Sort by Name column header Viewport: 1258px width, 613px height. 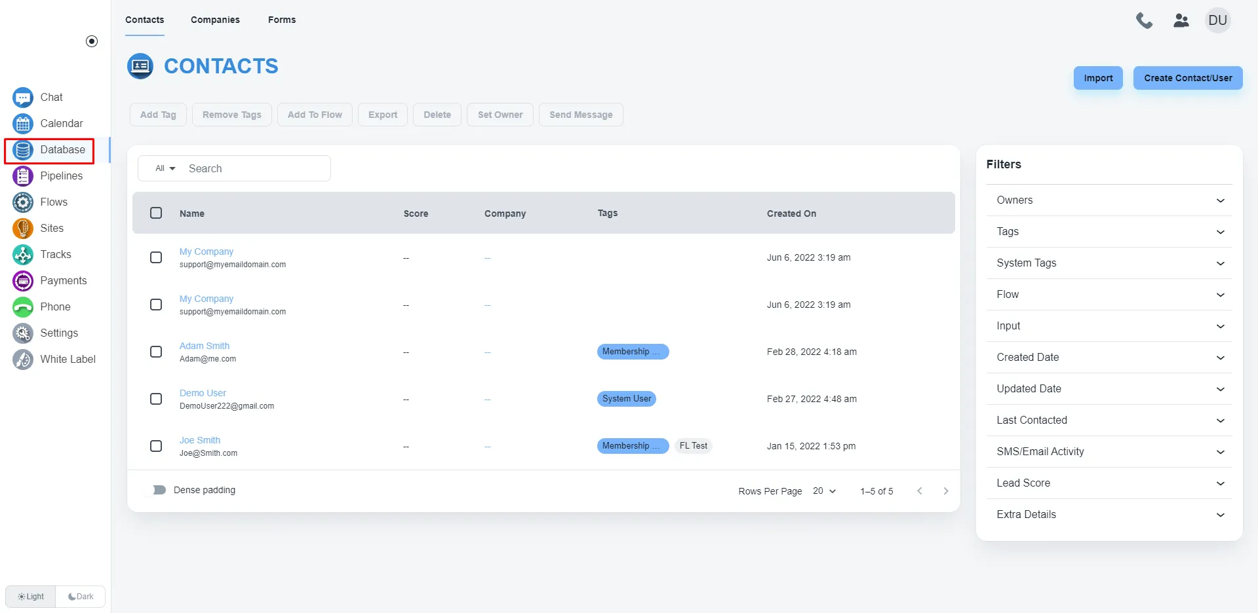coord(192,214)
